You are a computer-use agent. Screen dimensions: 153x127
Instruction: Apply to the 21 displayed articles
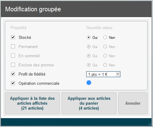click(32, 103)
